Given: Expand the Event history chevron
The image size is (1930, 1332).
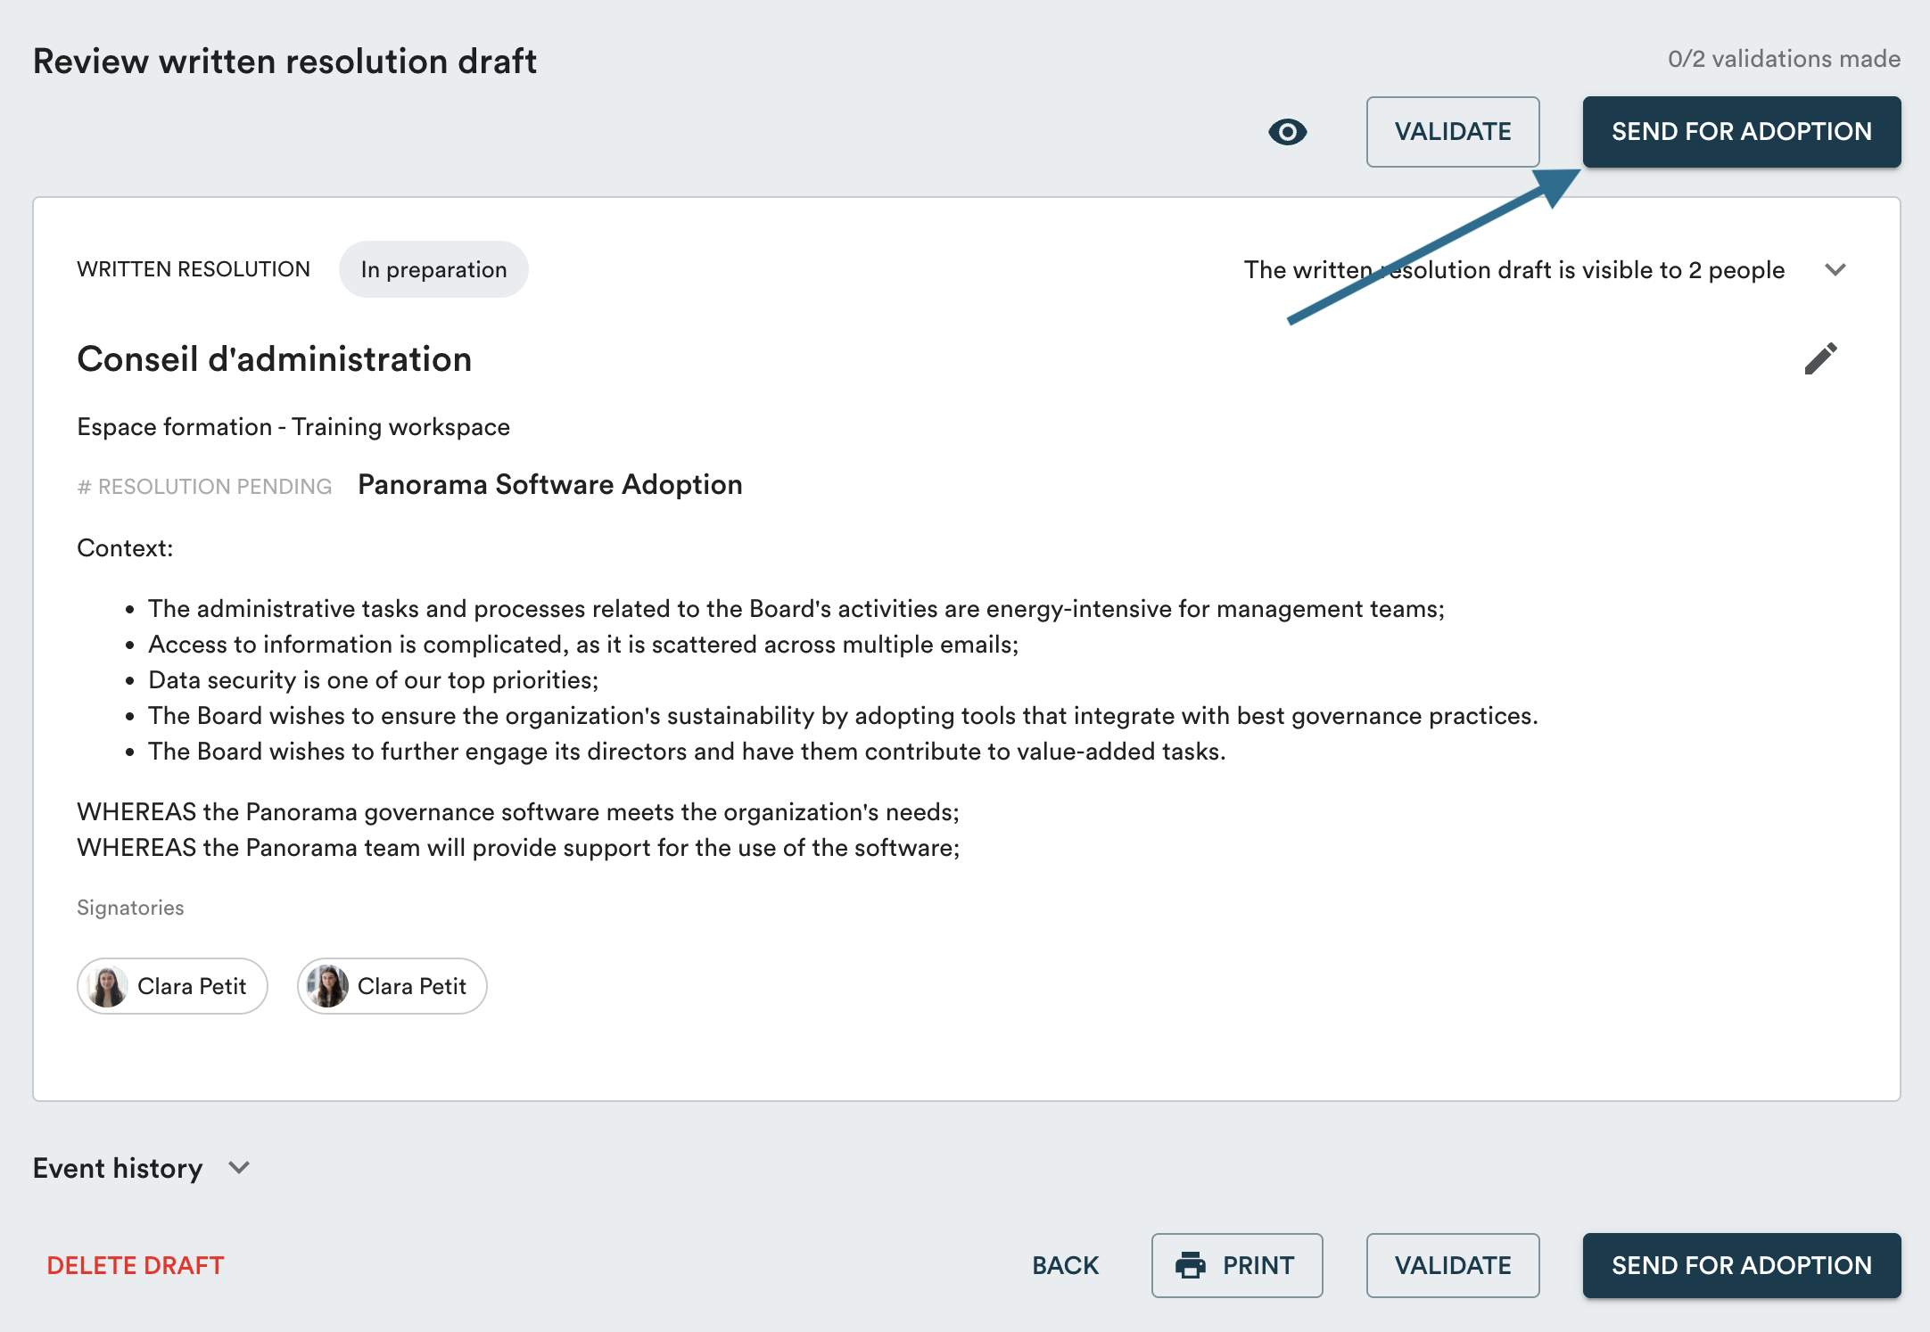Looking at the screenshot, I should pyautogui.click(x=239, y=1168).
